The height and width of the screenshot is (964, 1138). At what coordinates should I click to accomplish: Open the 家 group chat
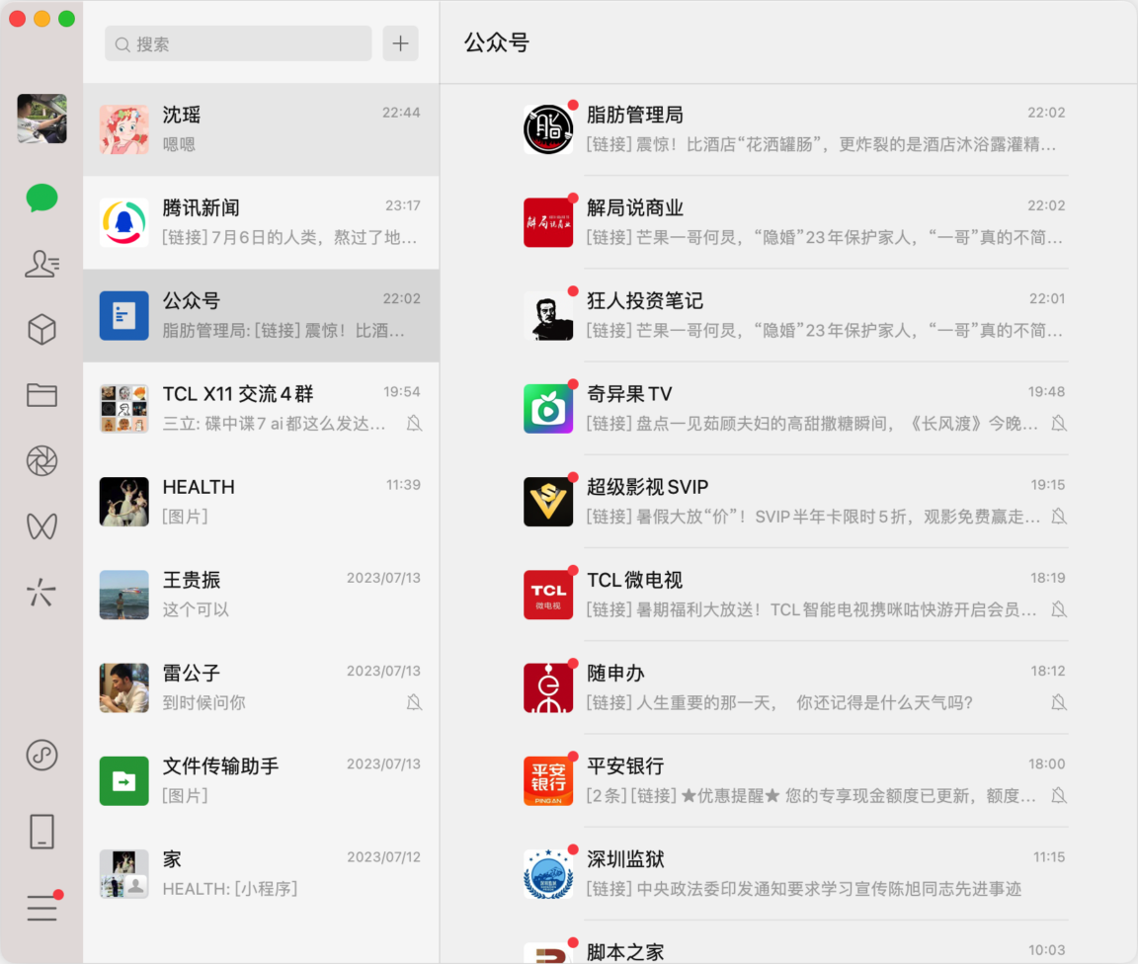(261, 873)
